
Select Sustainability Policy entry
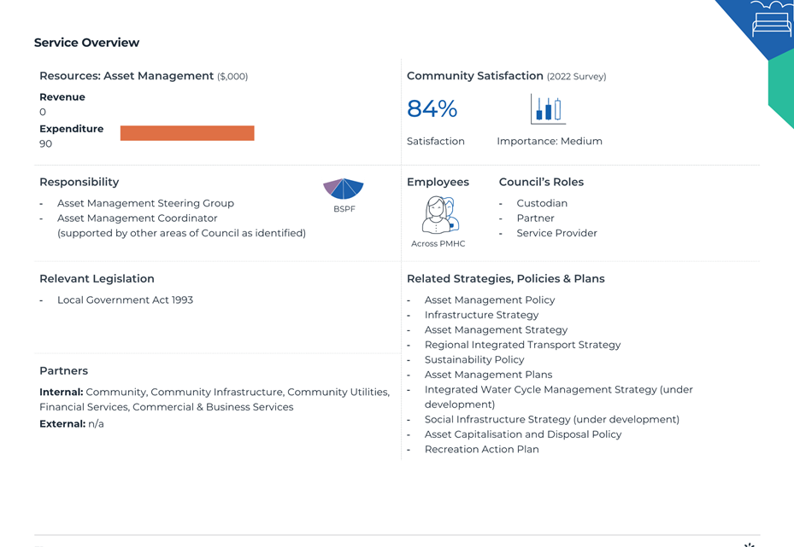(474, 359)
